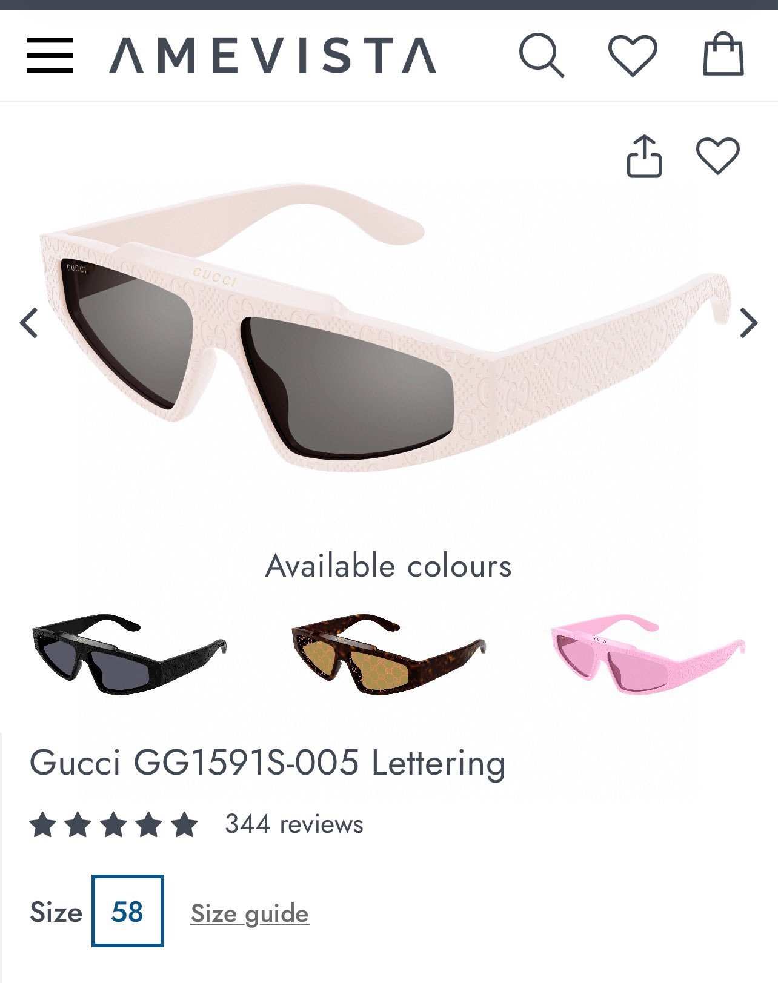Select the pink colour variant
The height and width of the screenshot is (983, 778).
pos(648,654)
